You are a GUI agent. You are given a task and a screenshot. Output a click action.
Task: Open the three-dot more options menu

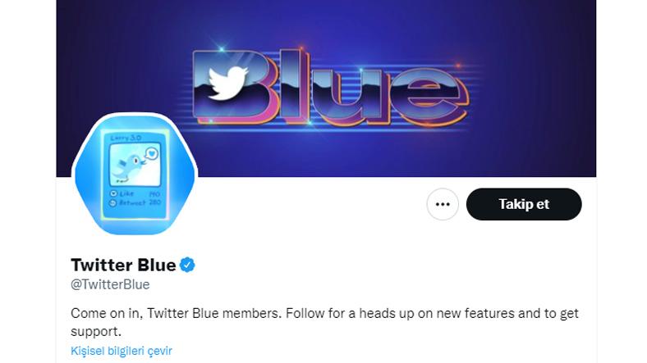click(443, 204)
